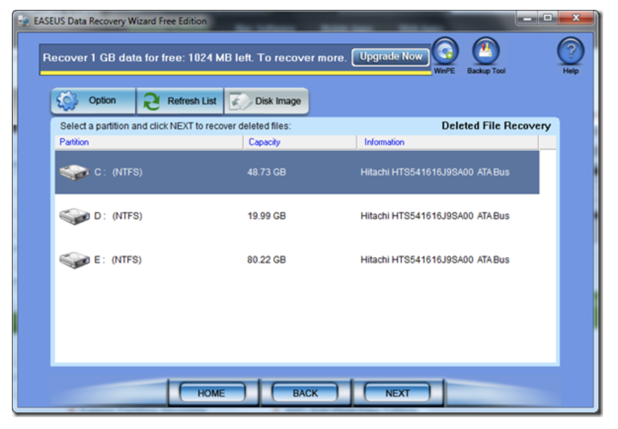The height and width of the screenshot is (429, 618).
Task: Click the Help question mark icon
Action: pos(570,52)
